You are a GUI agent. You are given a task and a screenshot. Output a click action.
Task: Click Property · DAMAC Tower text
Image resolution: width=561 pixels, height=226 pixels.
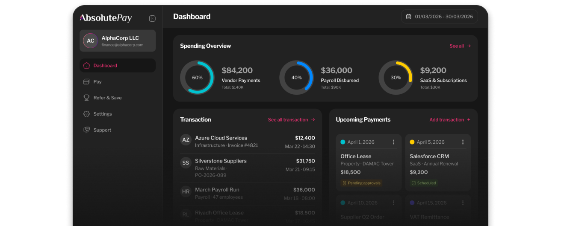[x=367, y=164]
